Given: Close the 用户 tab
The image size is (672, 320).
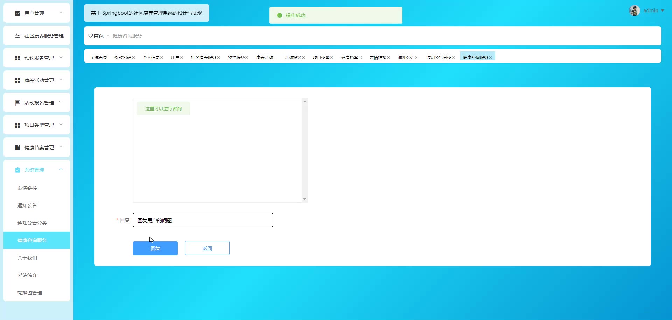Looking at the screenshot, I should [x=182, y=58].
